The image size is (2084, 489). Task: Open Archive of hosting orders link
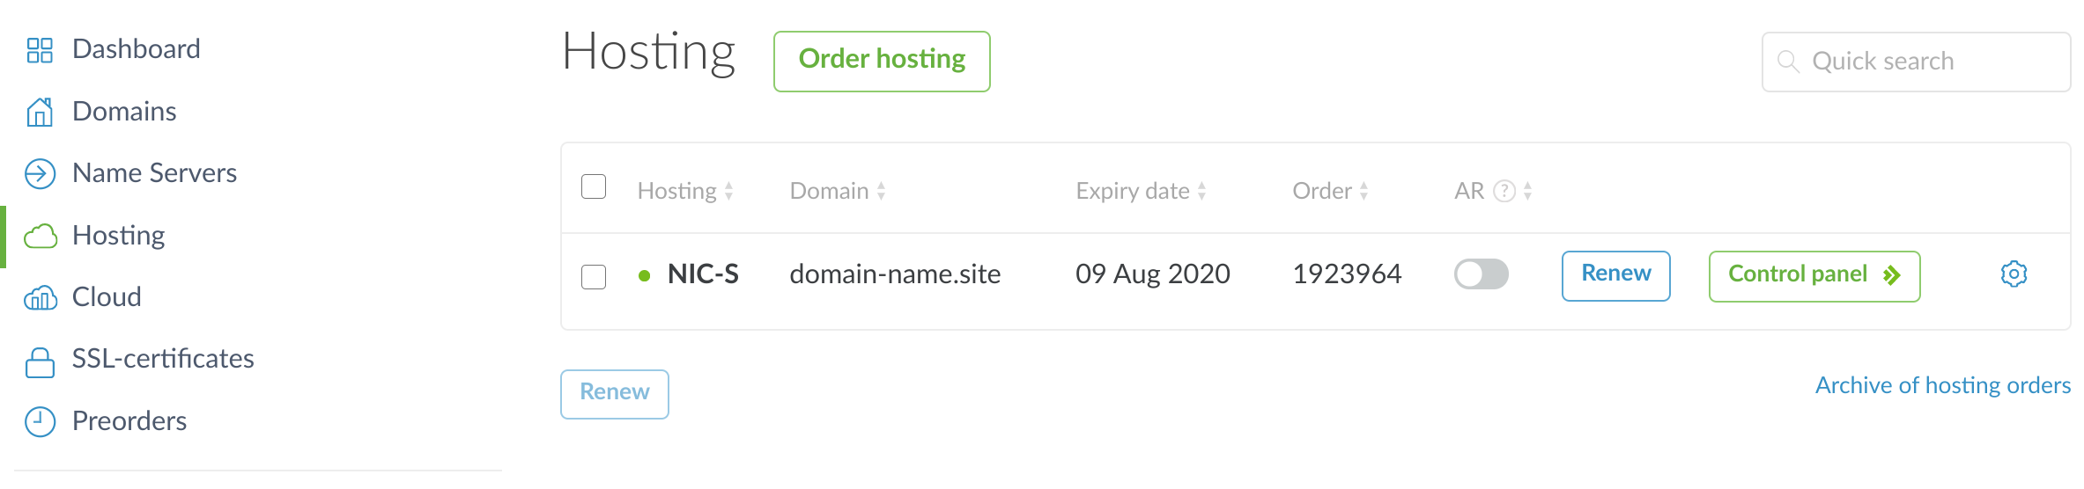click(x=1942, y=385)
